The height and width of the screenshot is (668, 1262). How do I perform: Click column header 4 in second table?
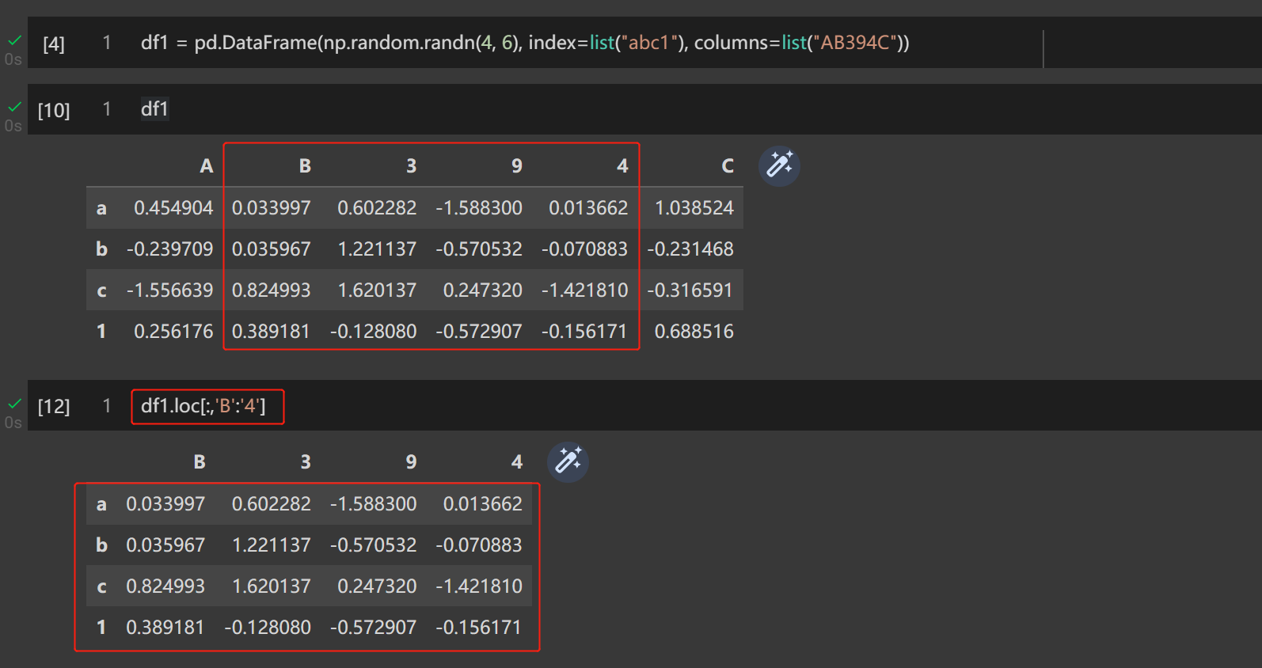pos(517,462)
